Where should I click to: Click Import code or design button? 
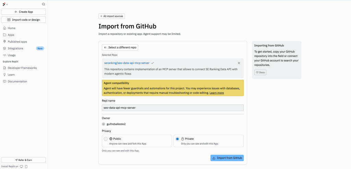[x=24, y=20]
